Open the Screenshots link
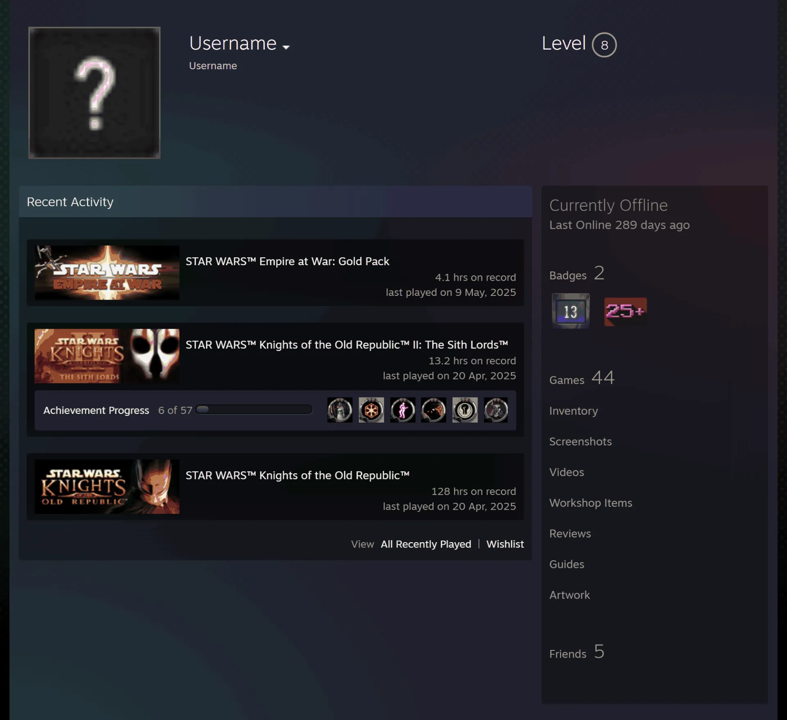 [580, 441]
